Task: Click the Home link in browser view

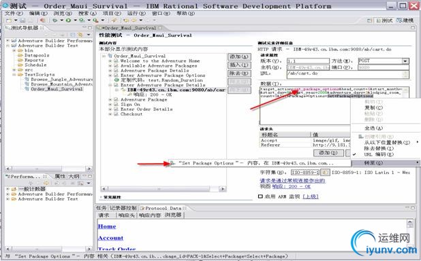Action: (x=107, y=226)
